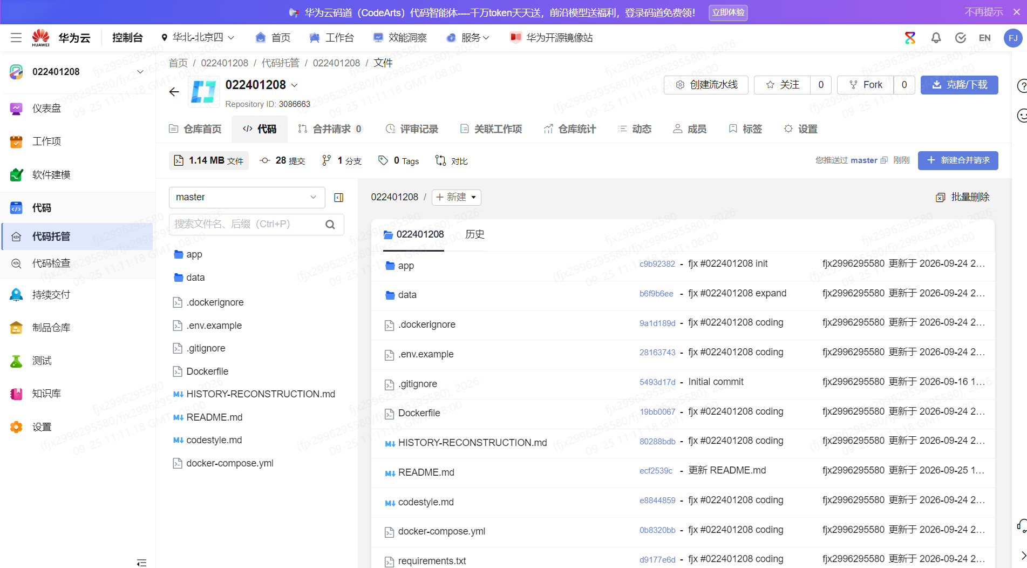Open the app folder in tree

point(194,254)
